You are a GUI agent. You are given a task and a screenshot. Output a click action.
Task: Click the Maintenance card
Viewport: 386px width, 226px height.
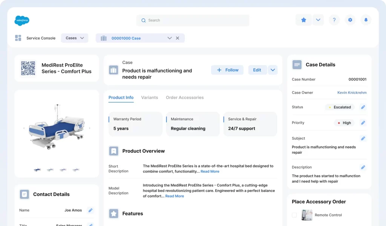(x=193, y=124)
